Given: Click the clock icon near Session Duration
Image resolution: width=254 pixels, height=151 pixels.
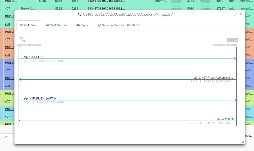Looking at the screenshot, I should click(100, 25).
